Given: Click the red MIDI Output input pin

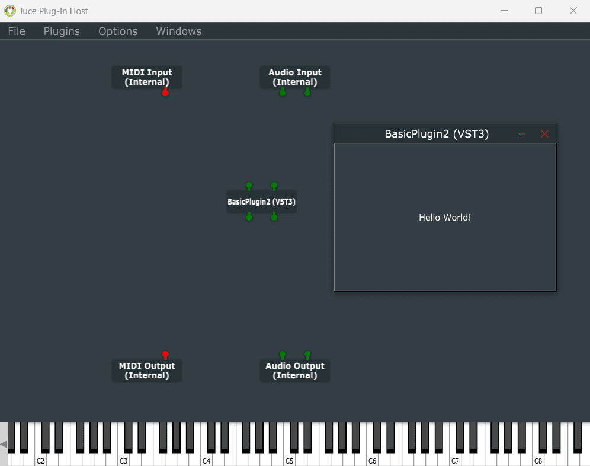Looking at the screenshot, I should [x=165, y=355].
